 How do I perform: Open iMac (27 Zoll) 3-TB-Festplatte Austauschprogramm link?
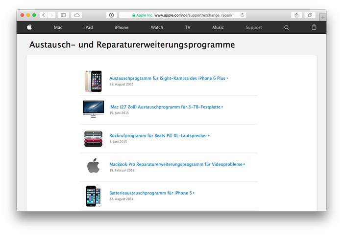(x=166, y=107)
